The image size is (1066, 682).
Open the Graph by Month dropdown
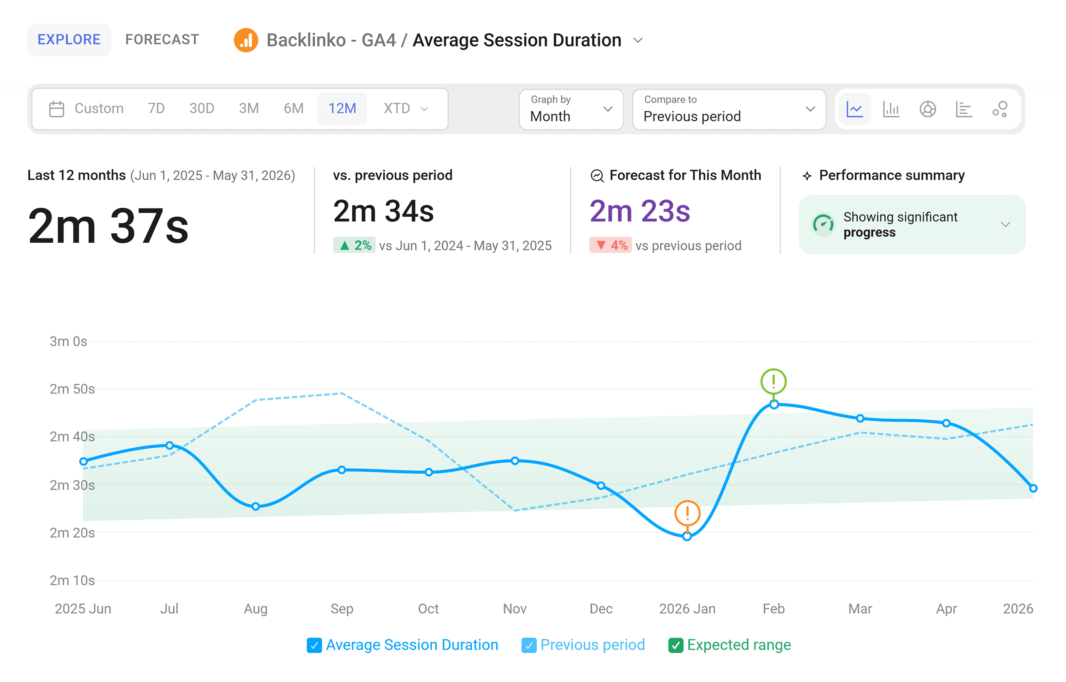[571, 109]
